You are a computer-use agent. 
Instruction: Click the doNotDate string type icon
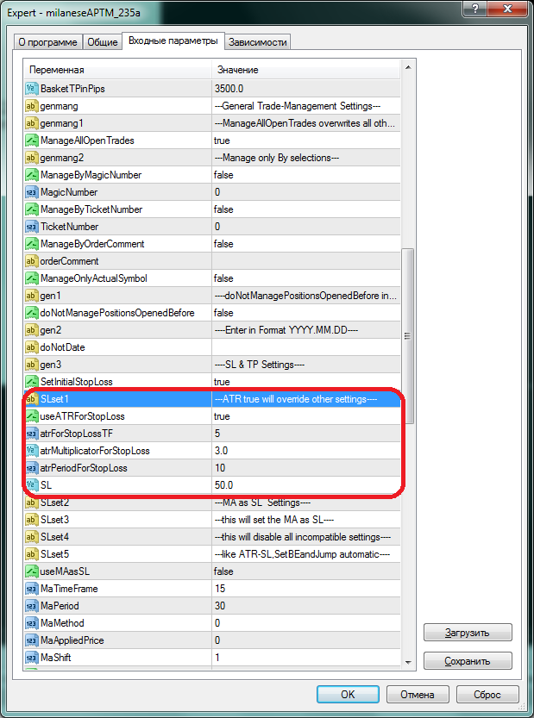coord(32,347)
